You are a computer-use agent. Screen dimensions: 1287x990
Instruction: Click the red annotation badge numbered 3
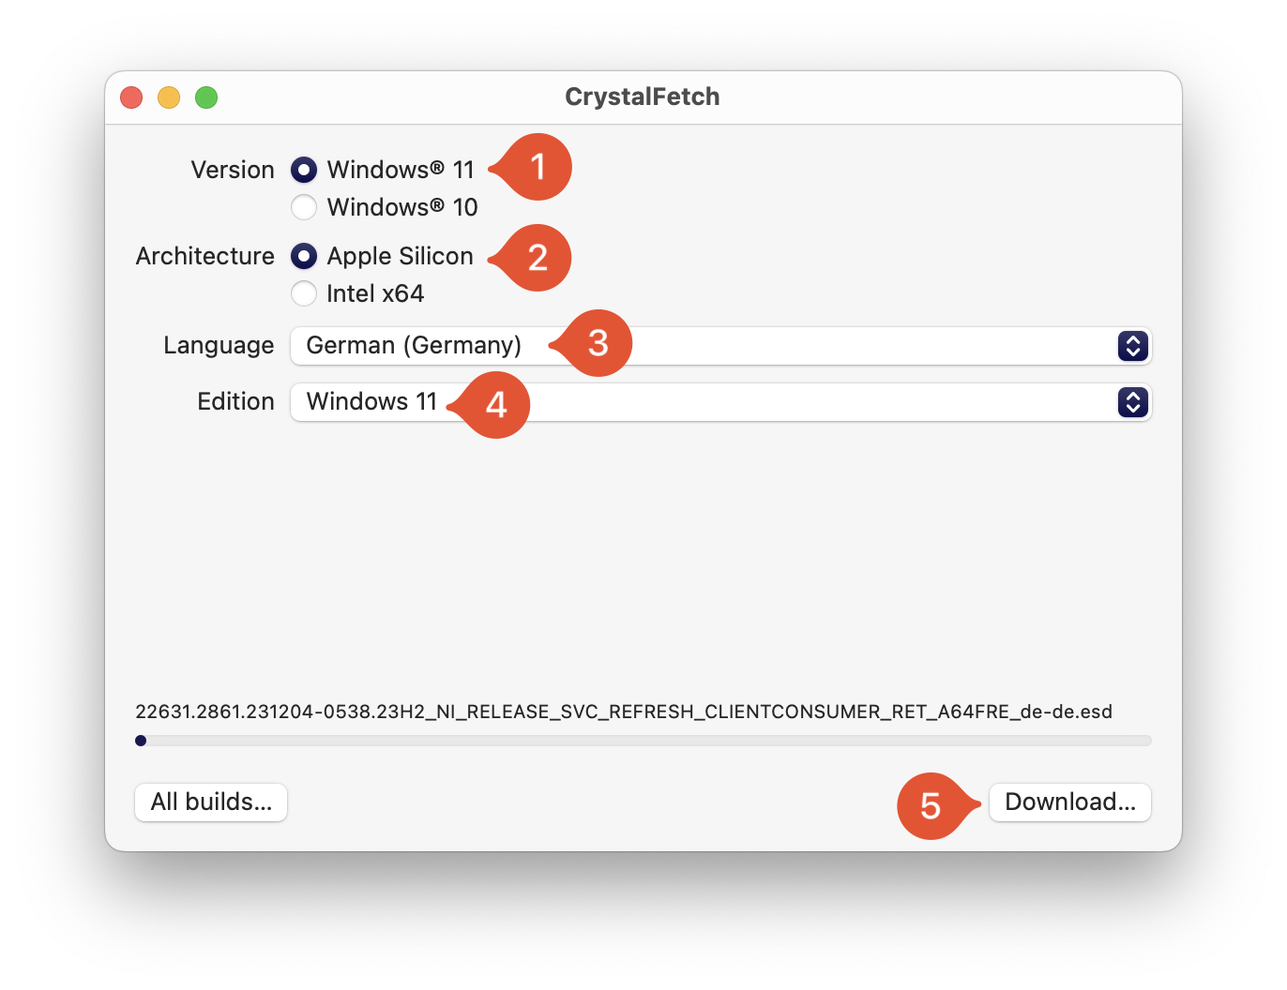(598, 343)
